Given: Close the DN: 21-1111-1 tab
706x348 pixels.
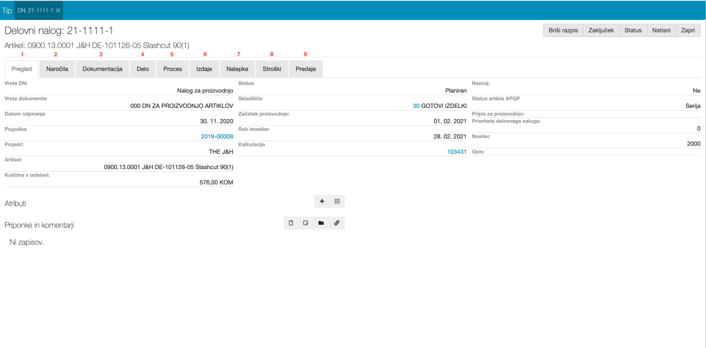Looking at the screenshot, I should [58, 10].
